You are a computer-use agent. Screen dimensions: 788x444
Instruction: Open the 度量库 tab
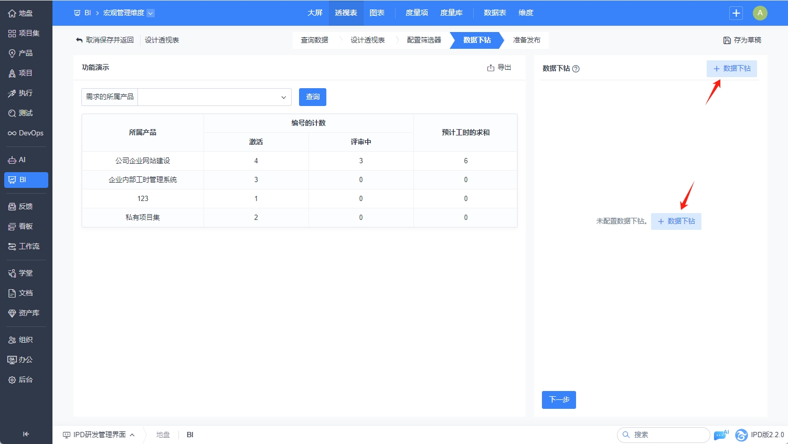(451, 13)
